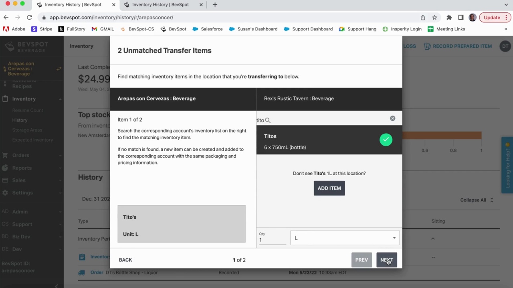
Task: Click Collapse All
Action: pos(477,200)
